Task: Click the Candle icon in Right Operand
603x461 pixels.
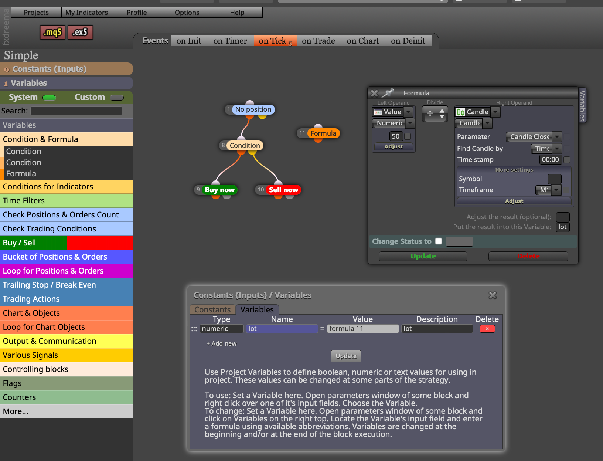Action: 460,112
